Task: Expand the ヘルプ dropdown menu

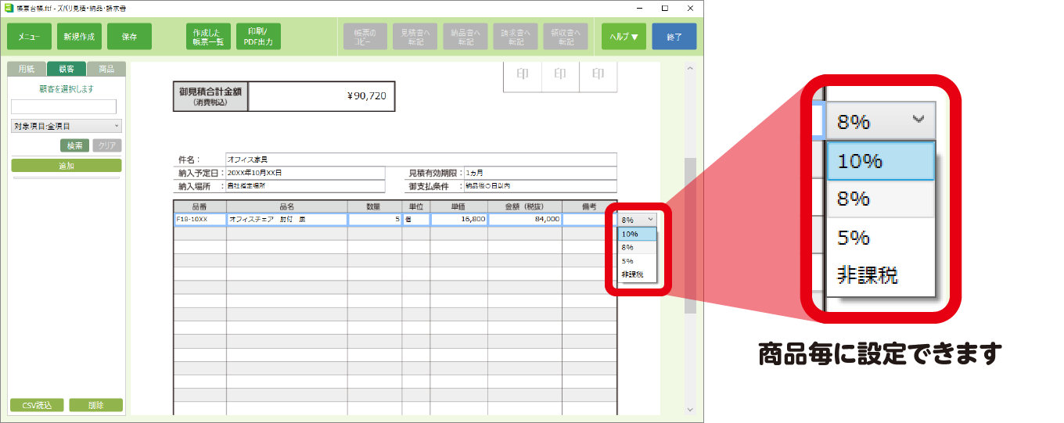Action: [624, 37]
